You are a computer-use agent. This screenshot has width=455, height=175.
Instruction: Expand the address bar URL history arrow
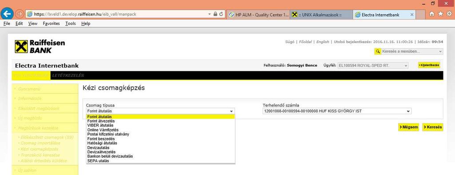(210, 14)
